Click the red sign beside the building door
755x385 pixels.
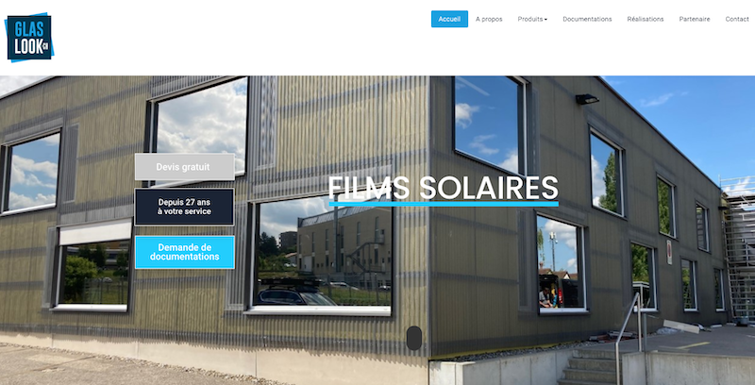click(x=669, y=252)
